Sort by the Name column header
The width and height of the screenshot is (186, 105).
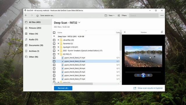(x=60, y=32)
